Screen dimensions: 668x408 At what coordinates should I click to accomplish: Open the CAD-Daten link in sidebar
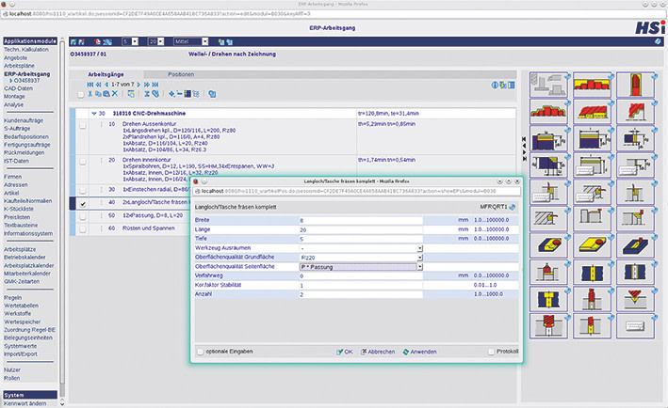click(18, 88)
